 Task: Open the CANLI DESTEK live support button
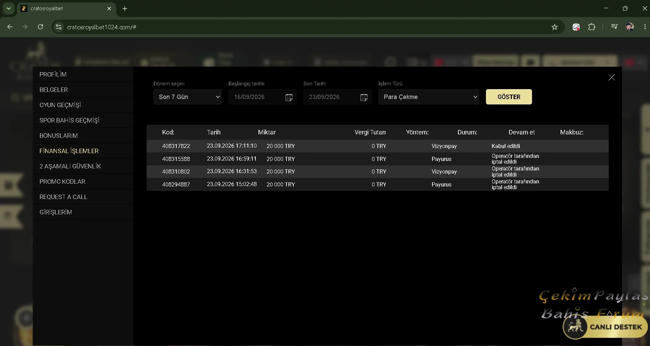point(605,327)
